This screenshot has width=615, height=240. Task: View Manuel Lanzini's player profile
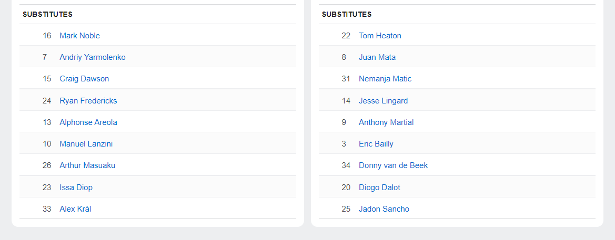[x=86, y=144]
